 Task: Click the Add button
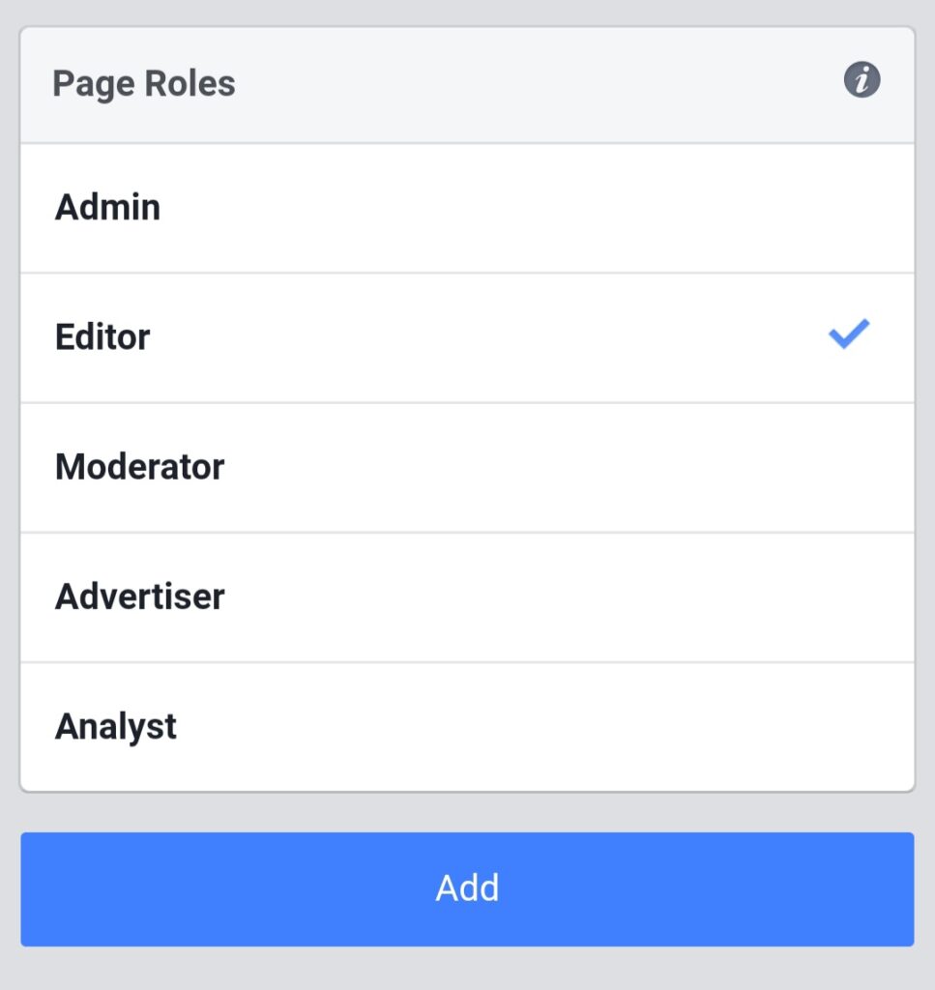[467, 889]
